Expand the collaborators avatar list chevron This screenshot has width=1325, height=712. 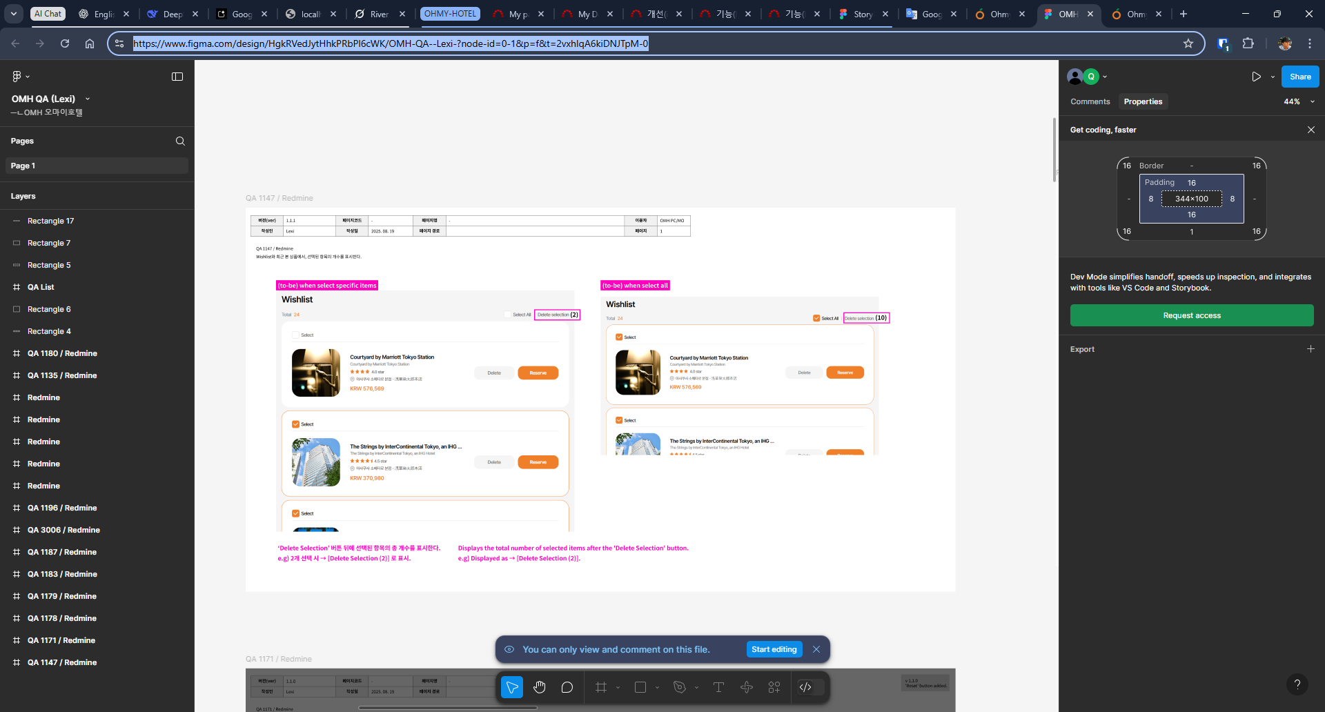(x=1105, y=77)
